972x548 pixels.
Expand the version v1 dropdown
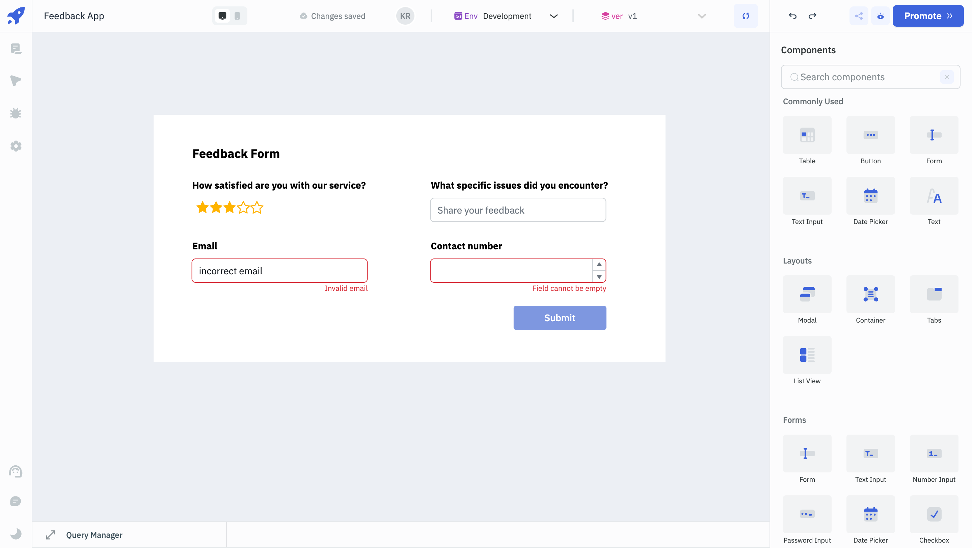(703, 15)
